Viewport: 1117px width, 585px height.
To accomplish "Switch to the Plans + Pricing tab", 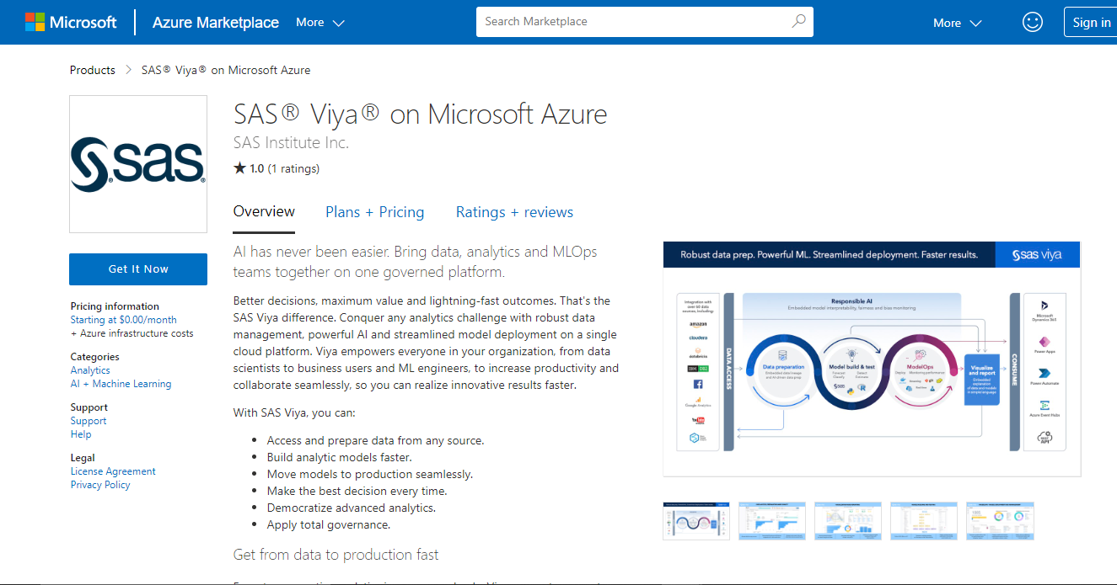I will (x=374, y=212).
